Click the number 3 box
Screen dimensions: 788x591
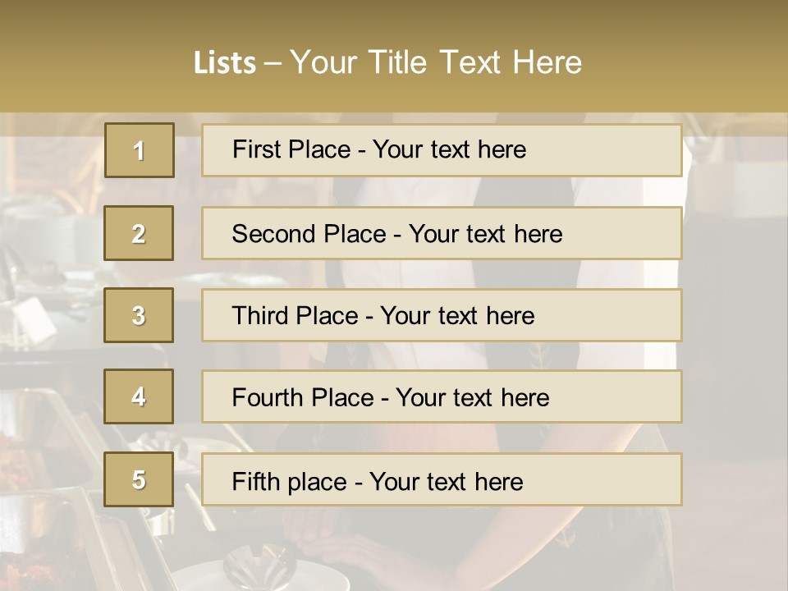(139, 315)
